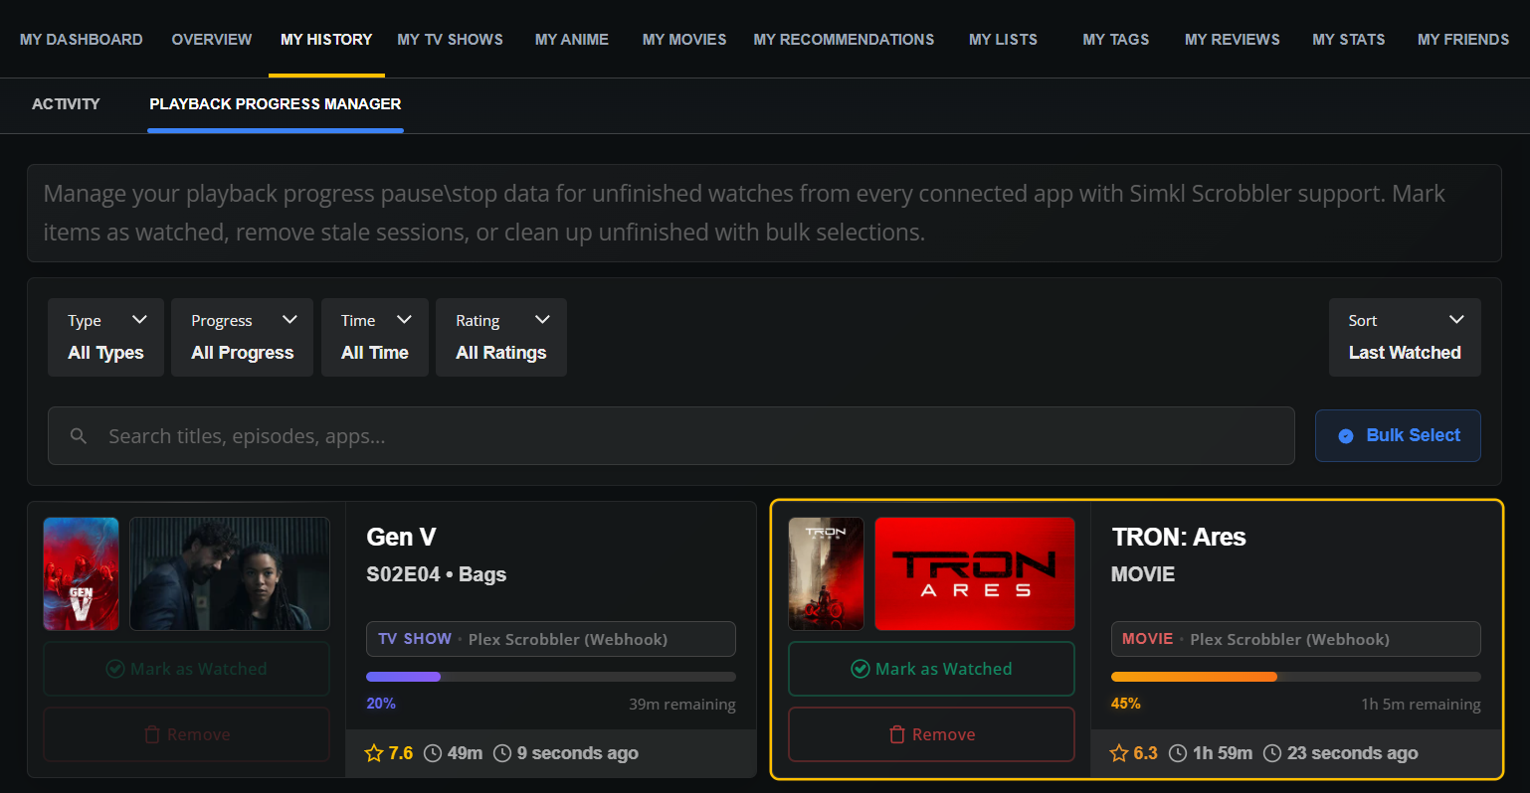The image size is (1530, 793).
Task: Open the Type filter dropdown
Action: click(x=106, y=337)
